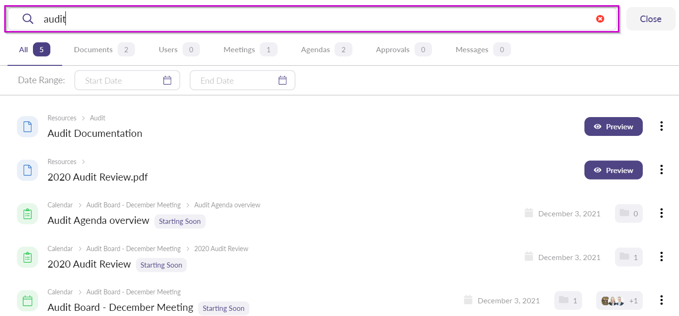
Task: Click the Audit Documentation document icon
Action: pyautogui.click(x=27, y=127)
